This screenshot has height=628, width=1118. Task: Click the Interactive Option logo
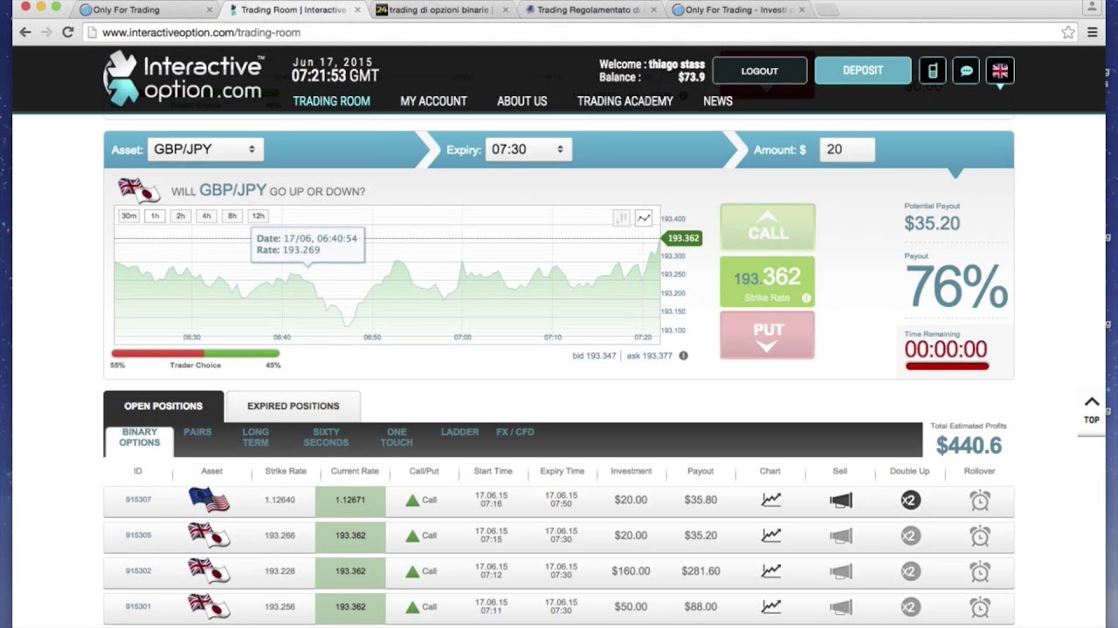pyautogui.click(x=183, y=78)
